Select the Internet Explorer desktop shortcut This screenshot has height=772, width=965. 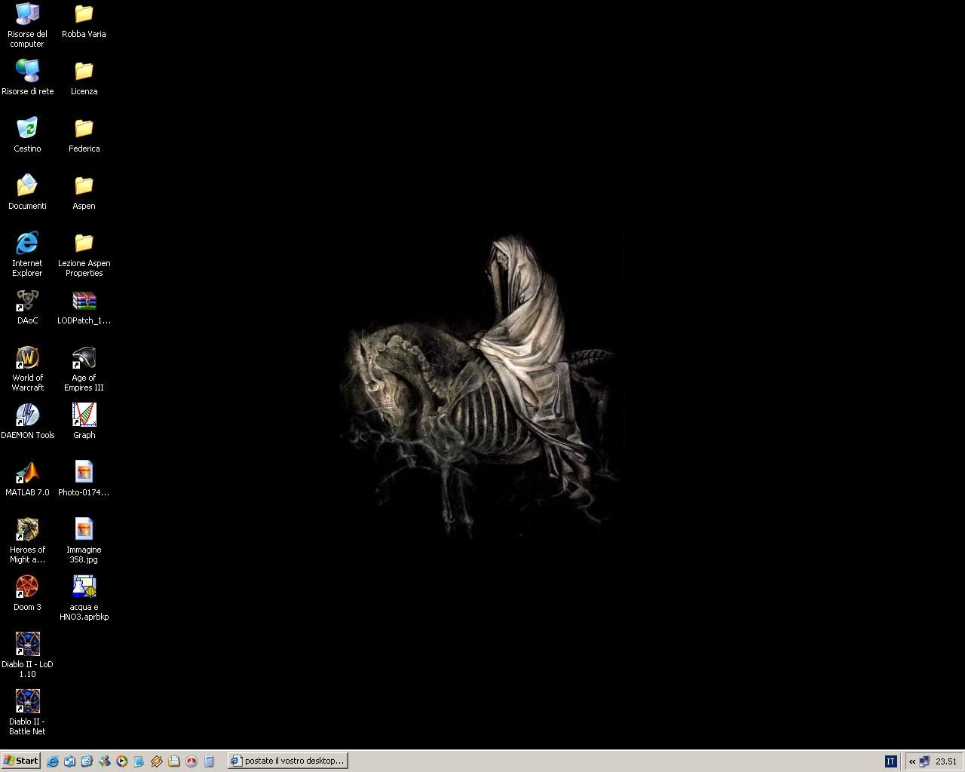coord(27,254)
